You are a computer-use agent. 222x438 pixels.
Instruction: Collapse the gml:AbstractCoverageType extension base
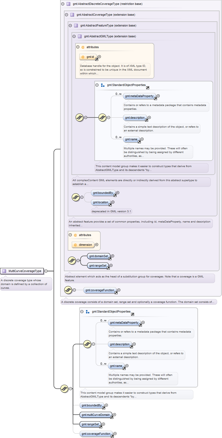coord(66,15)
